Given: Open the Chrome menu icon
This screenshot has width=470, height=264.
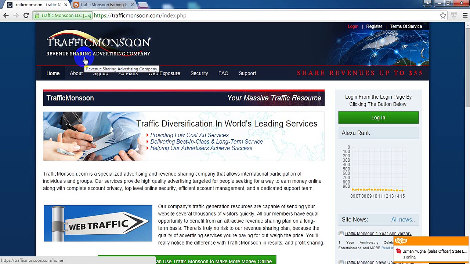Looking at the screenshot, I should (465, 15).
